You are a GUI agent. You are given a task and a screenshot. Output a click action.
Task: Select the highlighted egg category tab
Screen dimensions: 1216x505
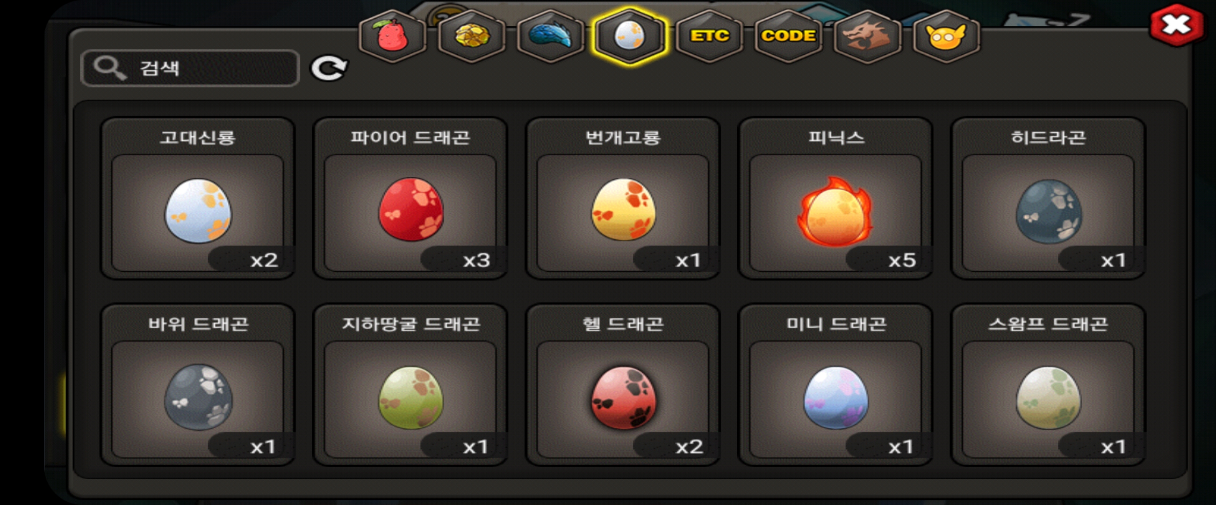click(x=630, y=36)
